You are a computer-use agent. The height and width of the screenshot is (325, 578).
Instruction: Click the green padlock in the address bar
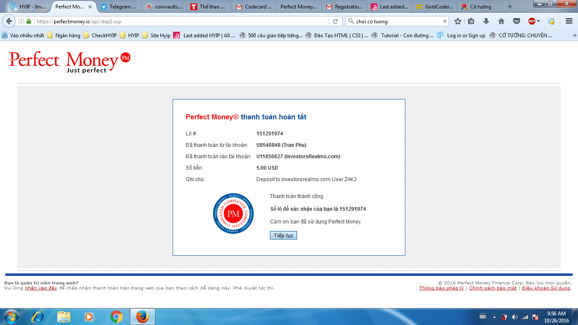[29, 21]
